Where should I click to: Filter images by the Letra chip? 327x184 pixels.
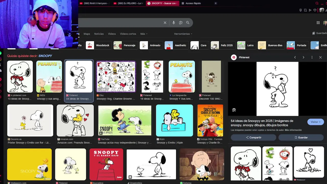246,45
